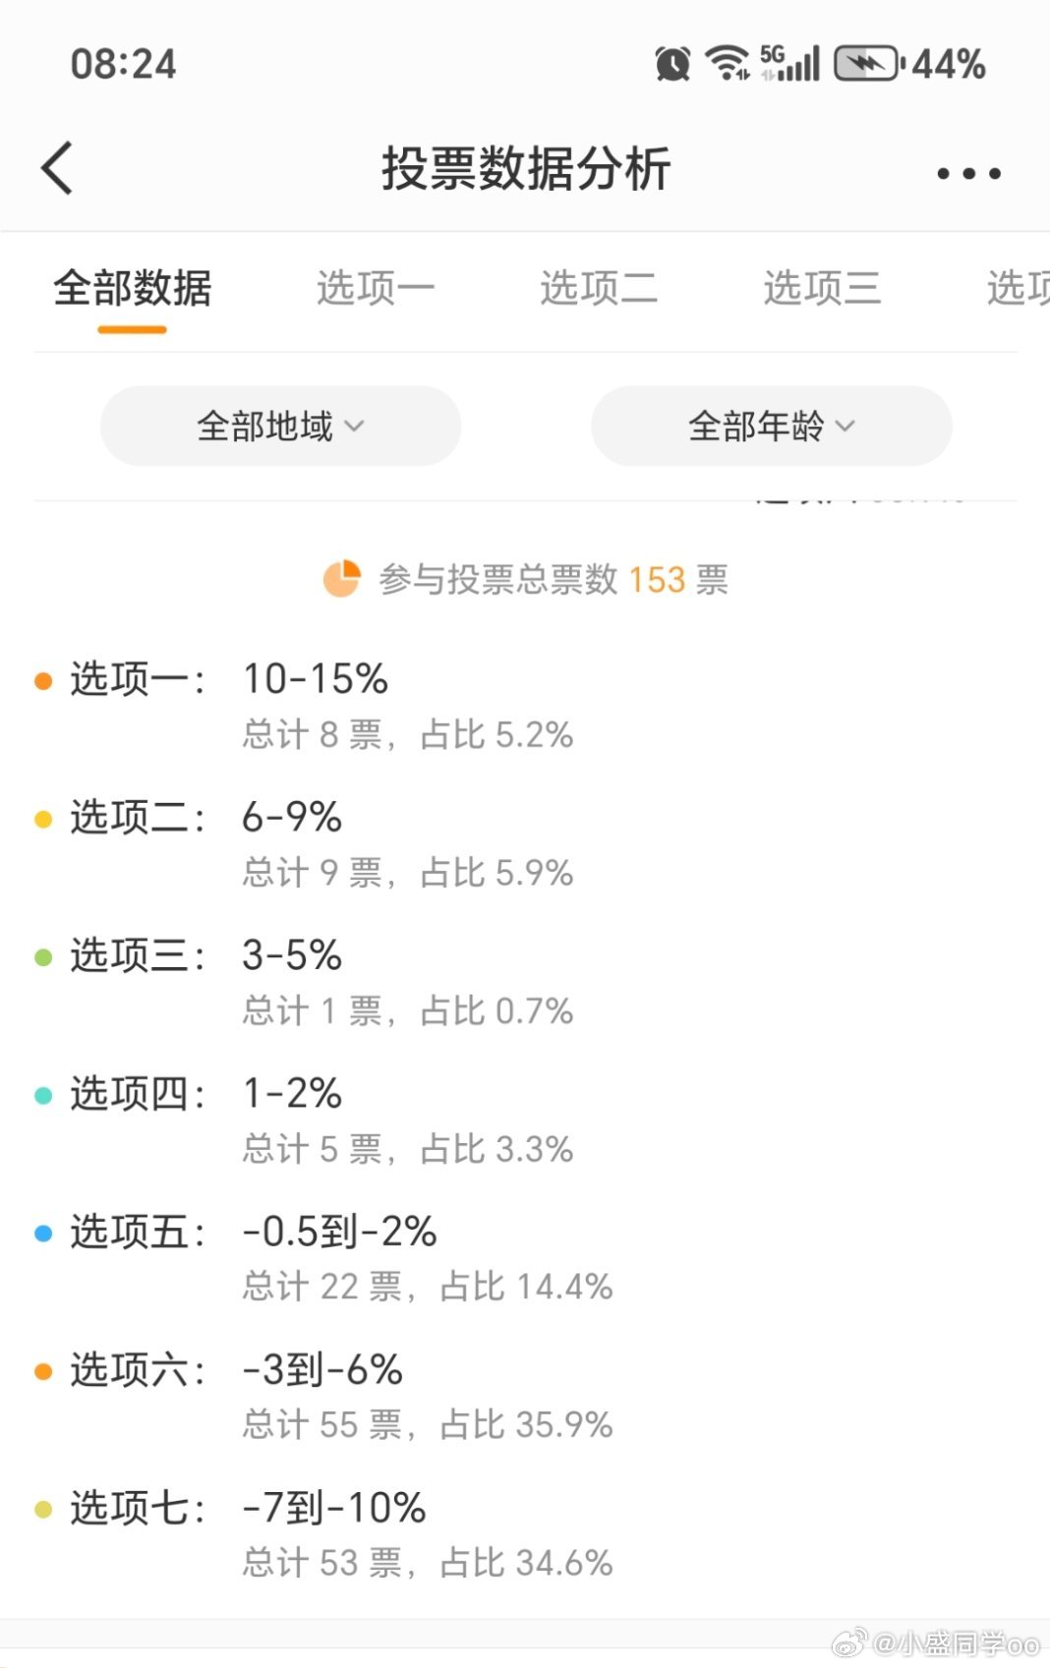Tap the blue dot for 选项五
Viewport: 1050px width, 1668px height.
43,1234
